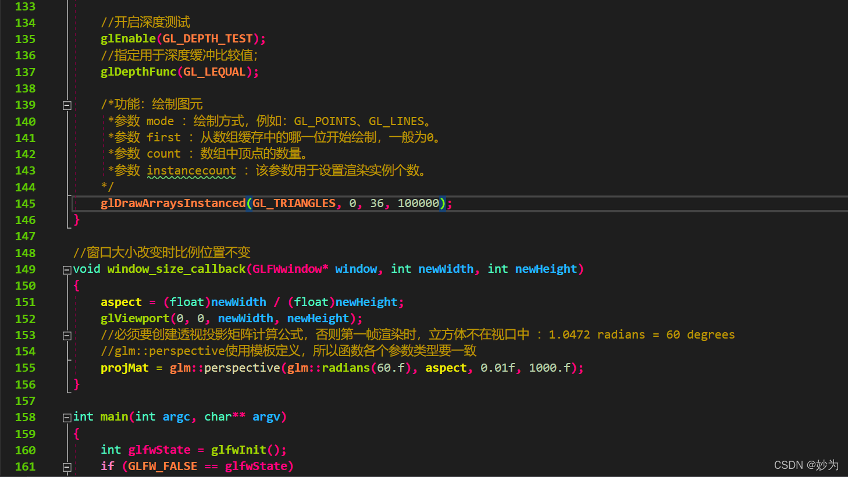The image size is (848, 477).
Task: Click GL_DEPTH_TEST constant
Action: click(208, 38)
